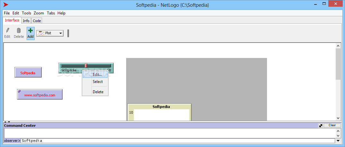Open the Edit menu in menu bar
This screenshot has height=147, width=345.
tap(16, 13)
